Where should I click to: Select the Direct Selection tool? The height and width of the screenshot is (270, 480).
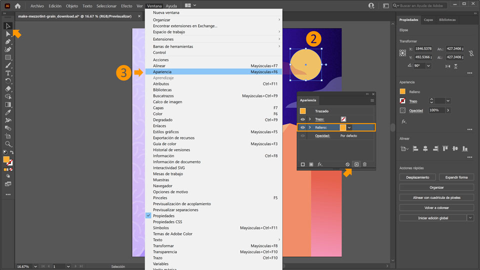8,34
